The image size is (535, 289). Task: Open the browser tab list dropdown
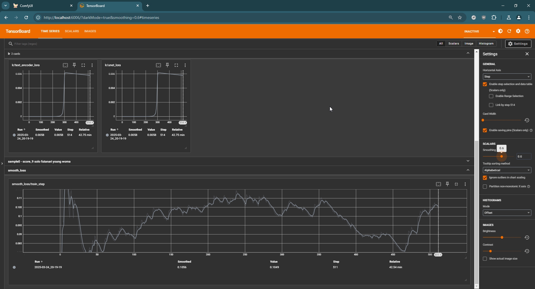(x=5, y=6)
